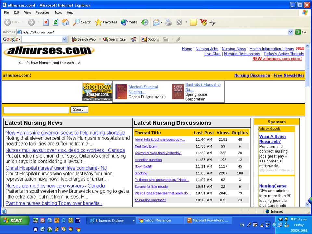312x234 pixels.
Task: Refresh the page with the green arrows icon
Action: [56, 22]
